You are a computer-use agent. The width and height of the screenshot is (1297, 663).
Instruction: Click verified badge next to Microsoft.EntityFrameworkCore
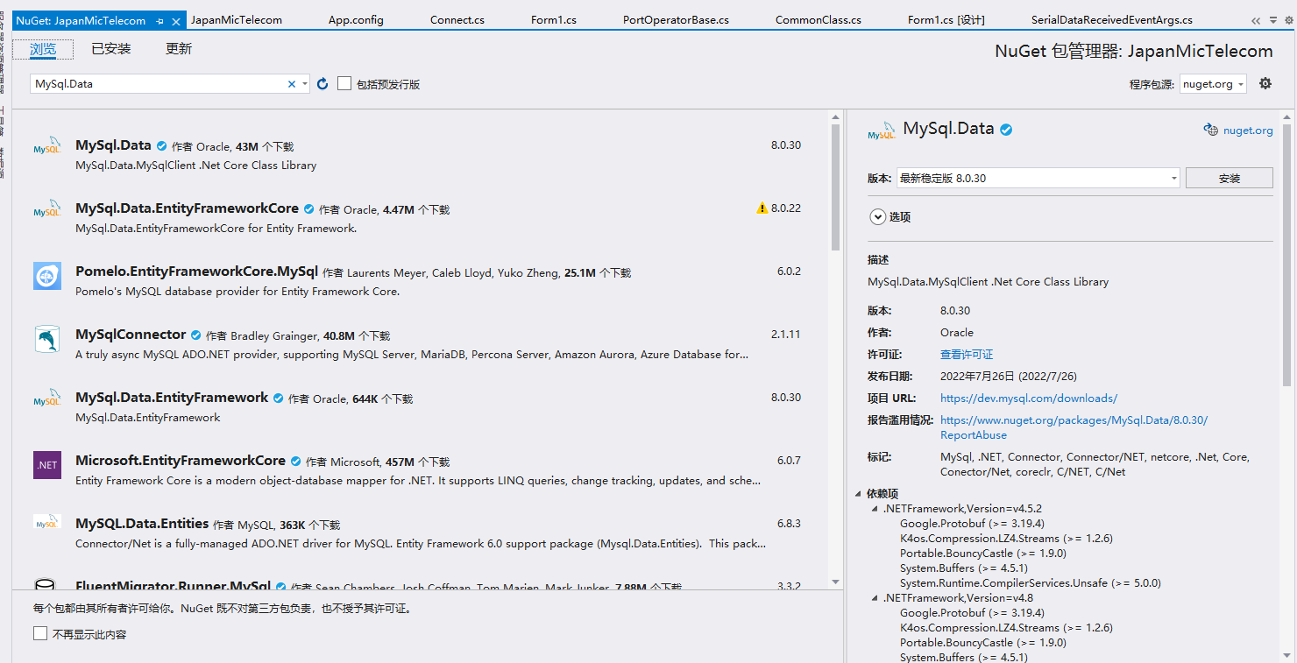coord(295,462)
